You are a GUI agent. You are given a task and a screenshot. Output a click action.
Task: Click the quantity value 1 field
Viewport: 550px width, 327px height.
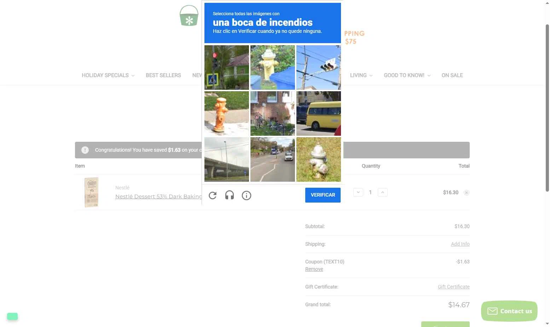pyautogui.click(x=370, y=192)
